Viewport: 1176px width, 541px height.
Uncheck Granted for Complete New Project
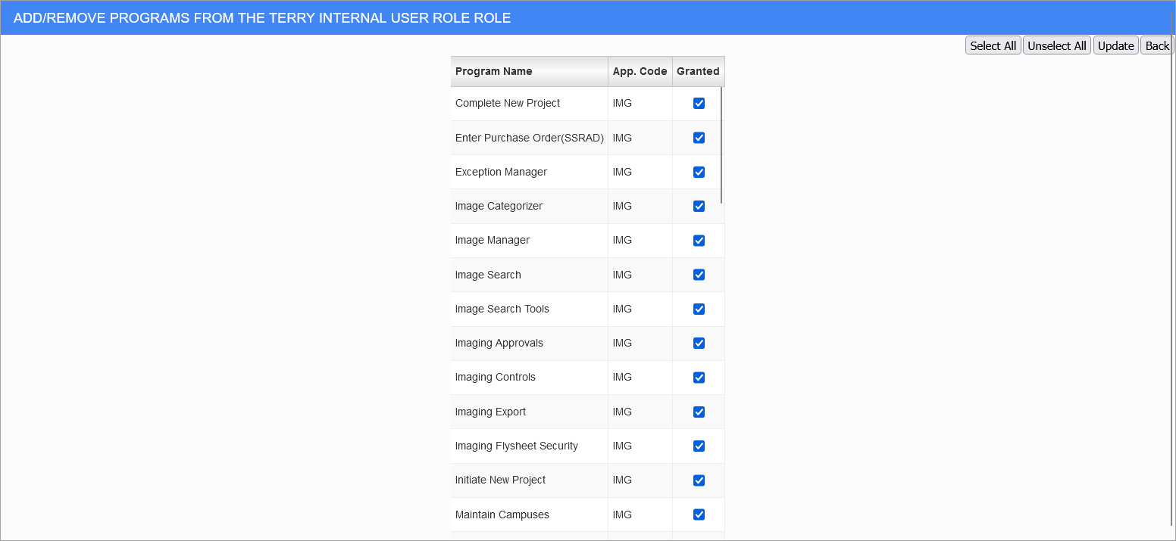click(x=699, y=104)
